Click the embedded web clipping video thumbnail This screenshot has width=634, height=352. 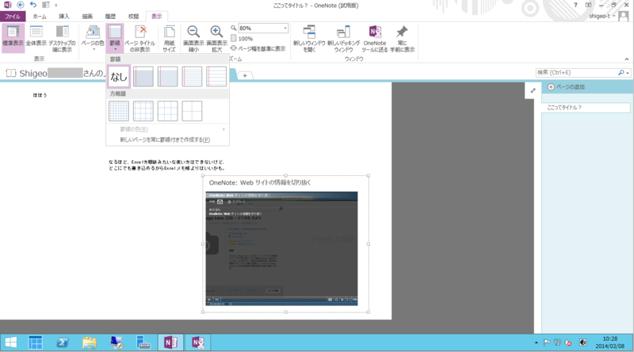281,248
